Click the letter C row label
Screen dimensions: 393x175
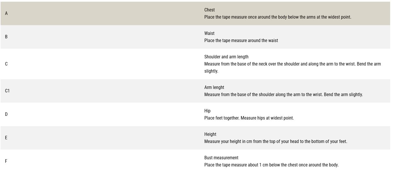6,64
